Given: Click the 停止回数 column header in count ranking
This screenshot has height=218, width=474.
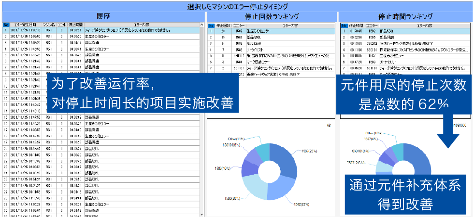Looking at the screenshot, I should [x=222, y=26].
